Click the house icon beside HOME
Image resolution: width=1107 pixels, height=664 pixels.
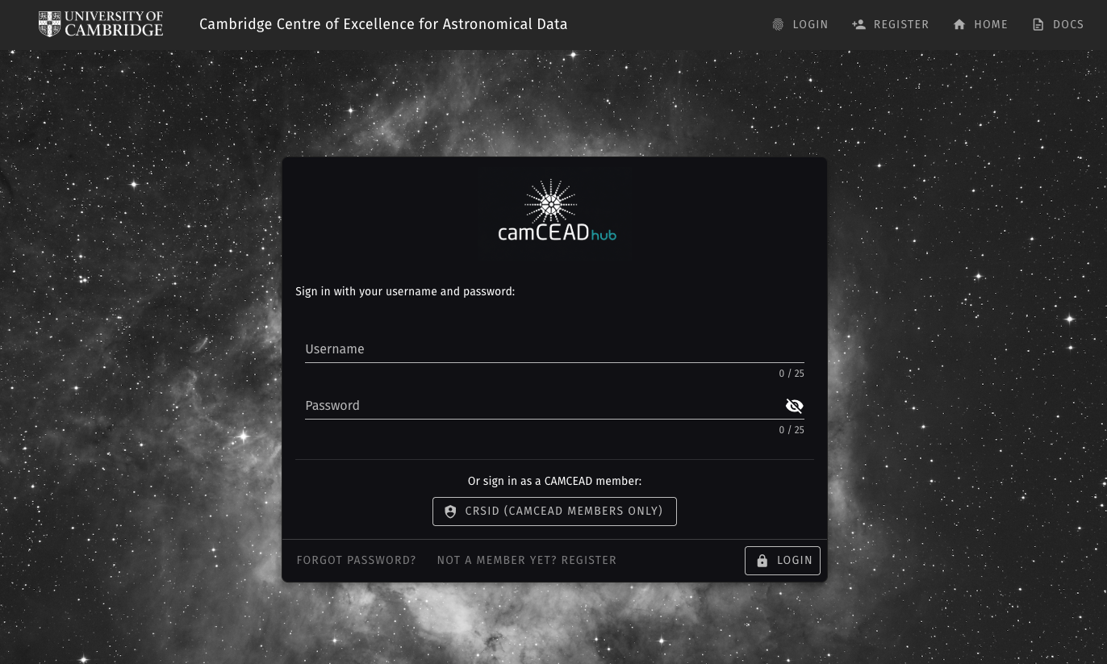coord(959,25)
